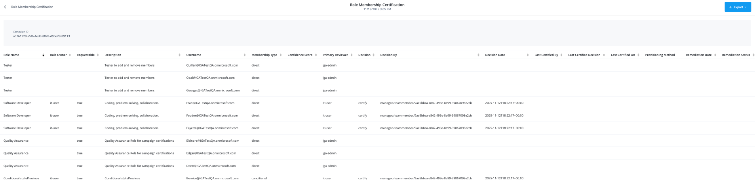Click the Role Name column header
755x192 pixels.
coord(11,55)
